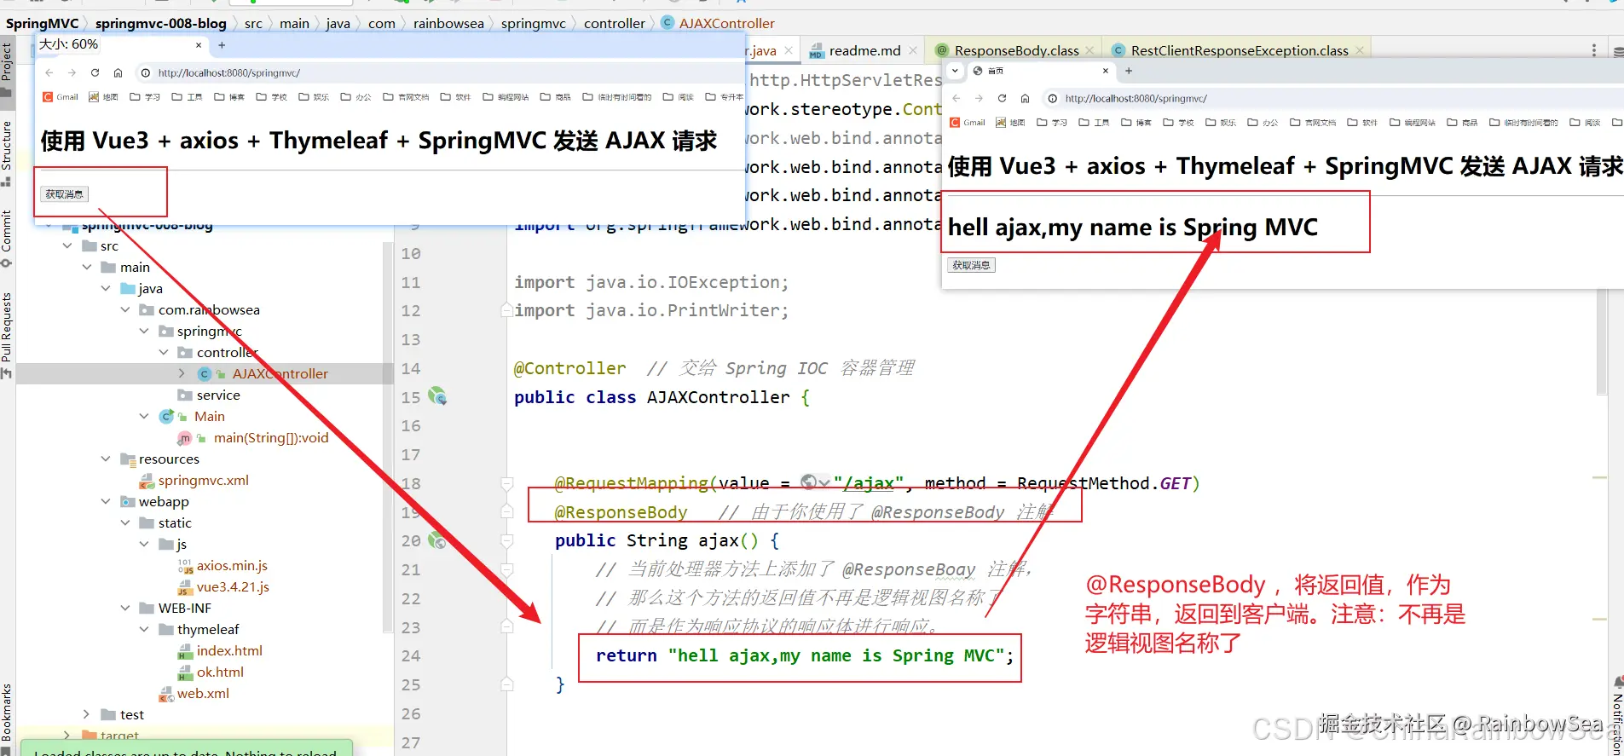
Task: Collapse the src folder in project tree
Action: [67, 245]
